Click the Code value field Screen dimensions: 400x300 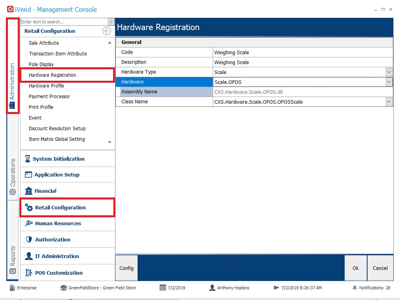pos(302,52)
